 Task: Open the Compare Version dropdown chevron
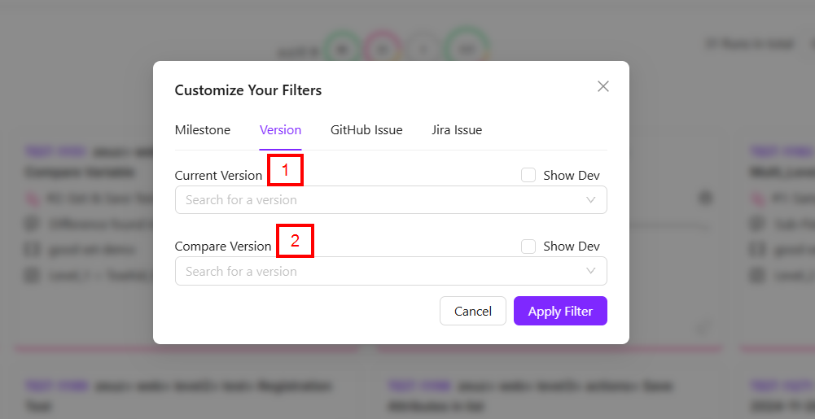(591, 272)
